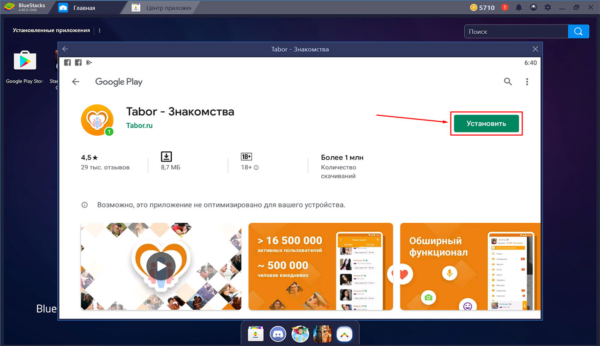Open the Обширный функционал screenshot
This screenshot has width=600, height=346.
pos(470,266)
